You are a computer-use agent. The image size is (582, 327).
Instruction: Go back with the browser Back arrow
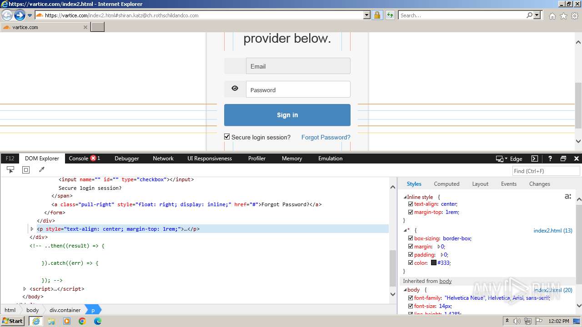pyautogui.click(x=7, y=15)
